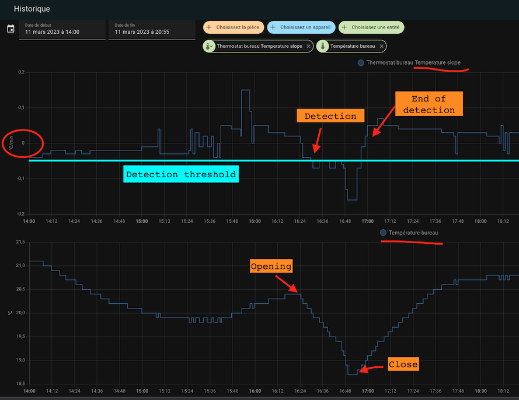This screenshot has height=400, width=519.
Task: Remove the Thermostat bureau Temperature slope chip
Action: [x=309, y=46]
